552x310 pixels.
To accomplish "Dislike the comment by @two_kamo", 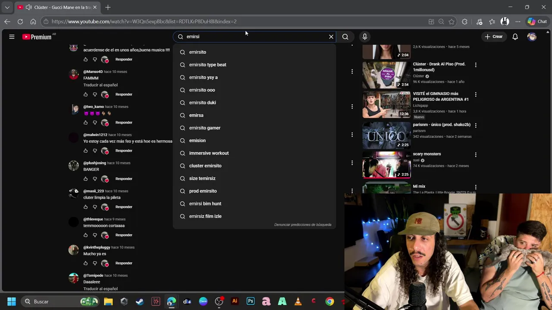I will point(95,122).
